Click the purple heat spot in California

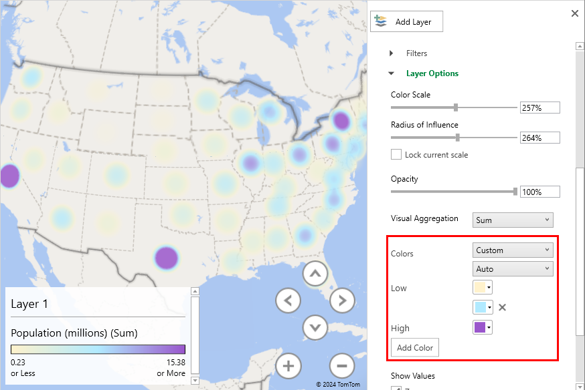coord(9,176)
